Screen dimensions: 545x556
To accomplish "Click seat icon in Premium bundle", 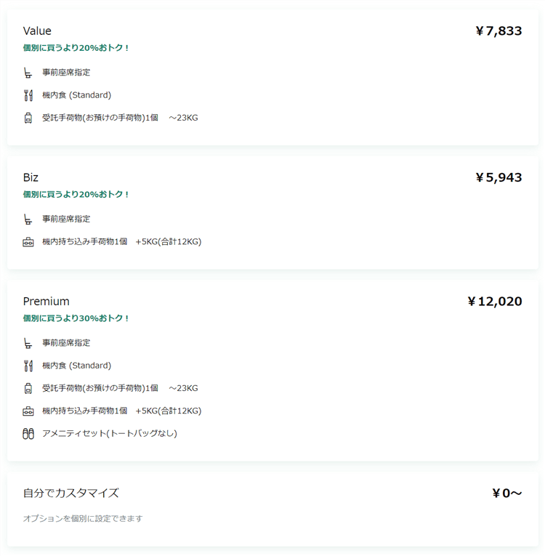I will point(28,343).
